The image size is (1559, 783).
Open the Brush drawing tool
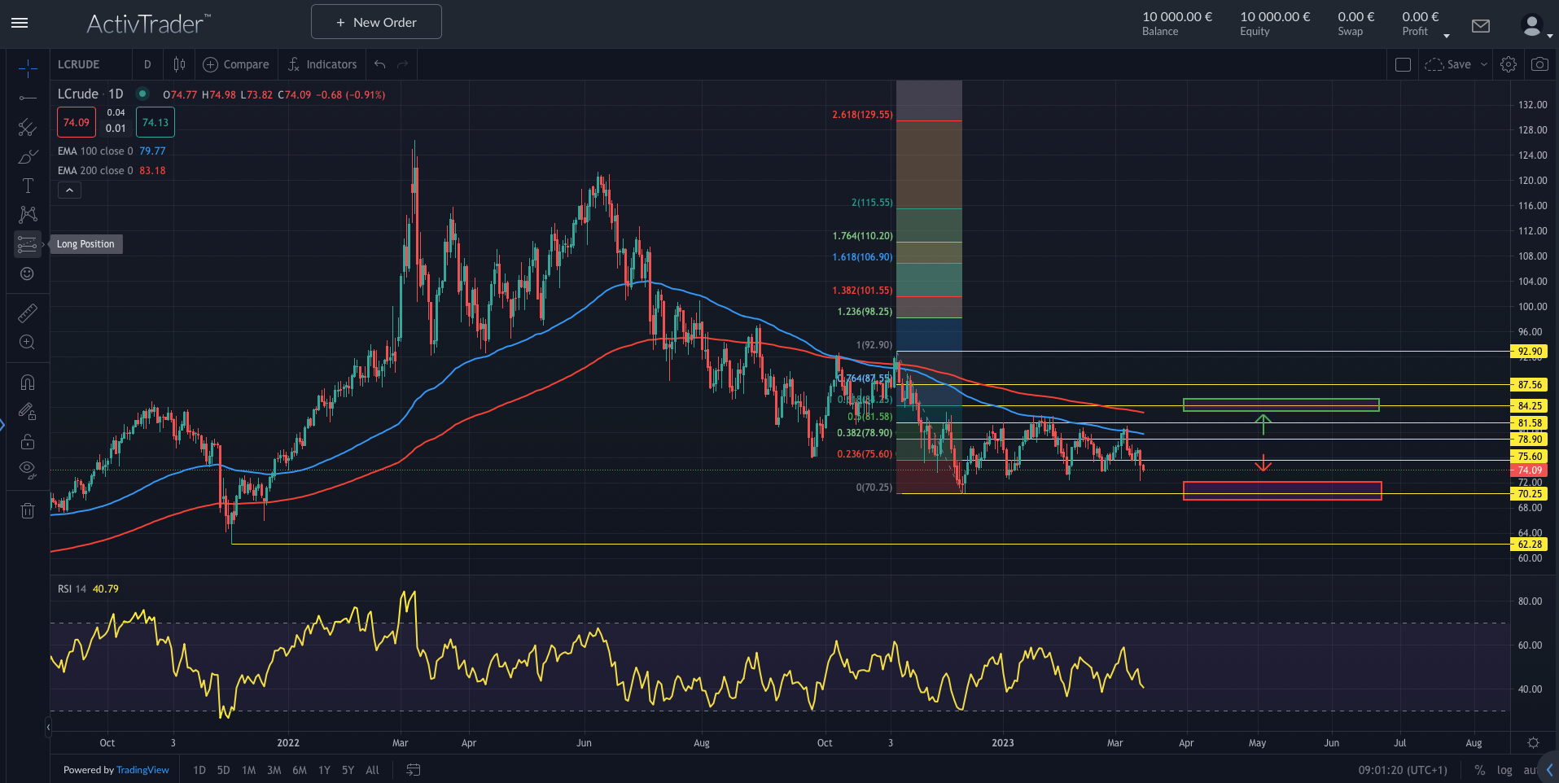coord(27,156)
